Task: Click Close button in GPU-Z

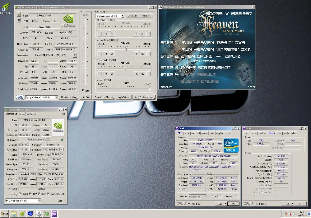Action: pos(60,201)
